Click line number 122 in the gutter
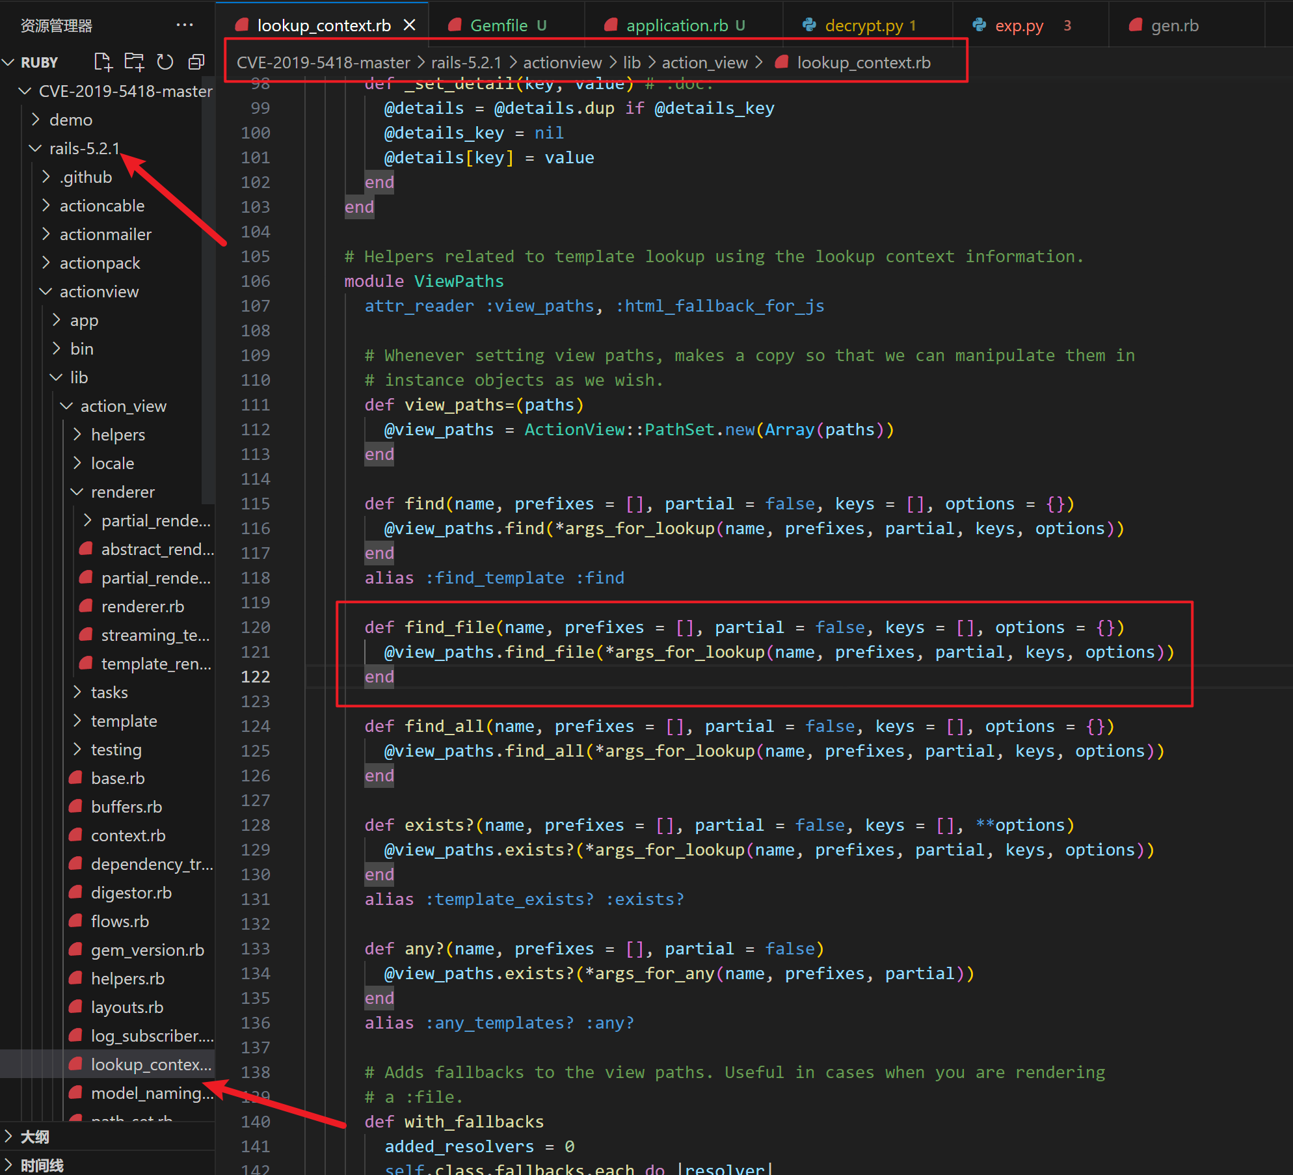Viewport: 1293px width, 1175px height. [x=255, y=677]
